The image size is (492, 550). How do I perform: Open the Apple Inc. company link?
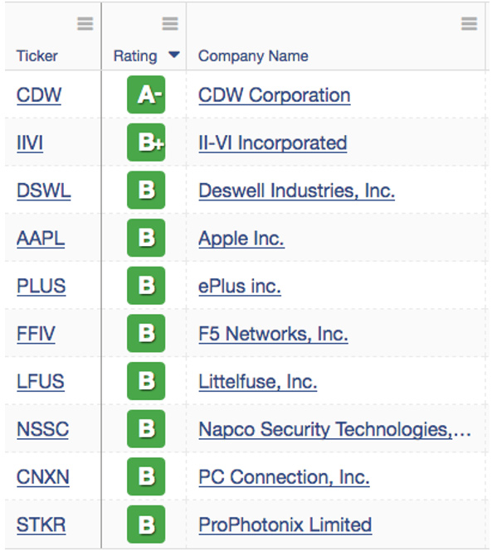[x=241, y=239]
